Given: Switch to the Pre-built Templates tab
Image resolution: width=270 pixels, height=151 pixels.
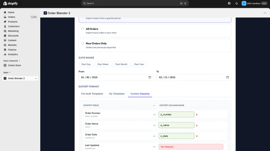Looking at the screenshot, I should [x=92, y=94].
